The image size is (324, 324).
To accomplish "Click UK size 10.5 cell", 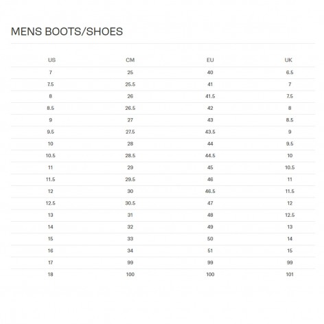I will click(x=290, y=167).
